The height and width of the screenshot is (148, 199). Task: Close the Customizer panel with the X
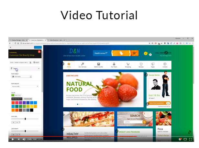[x=39, y=51]
